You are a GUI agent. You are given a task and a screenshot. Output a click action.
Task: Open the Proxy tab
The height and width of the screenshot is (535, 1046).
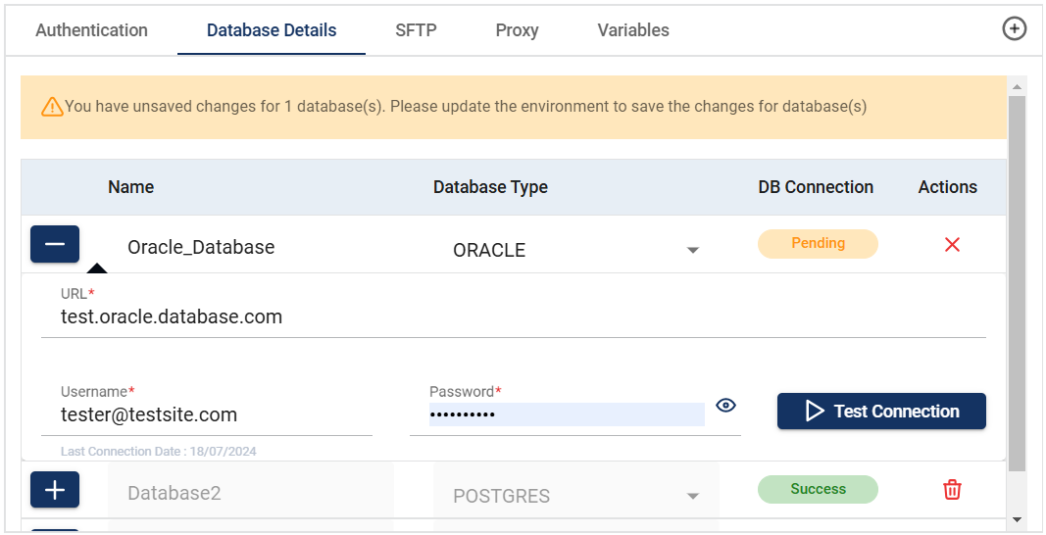tap(517, 30)
